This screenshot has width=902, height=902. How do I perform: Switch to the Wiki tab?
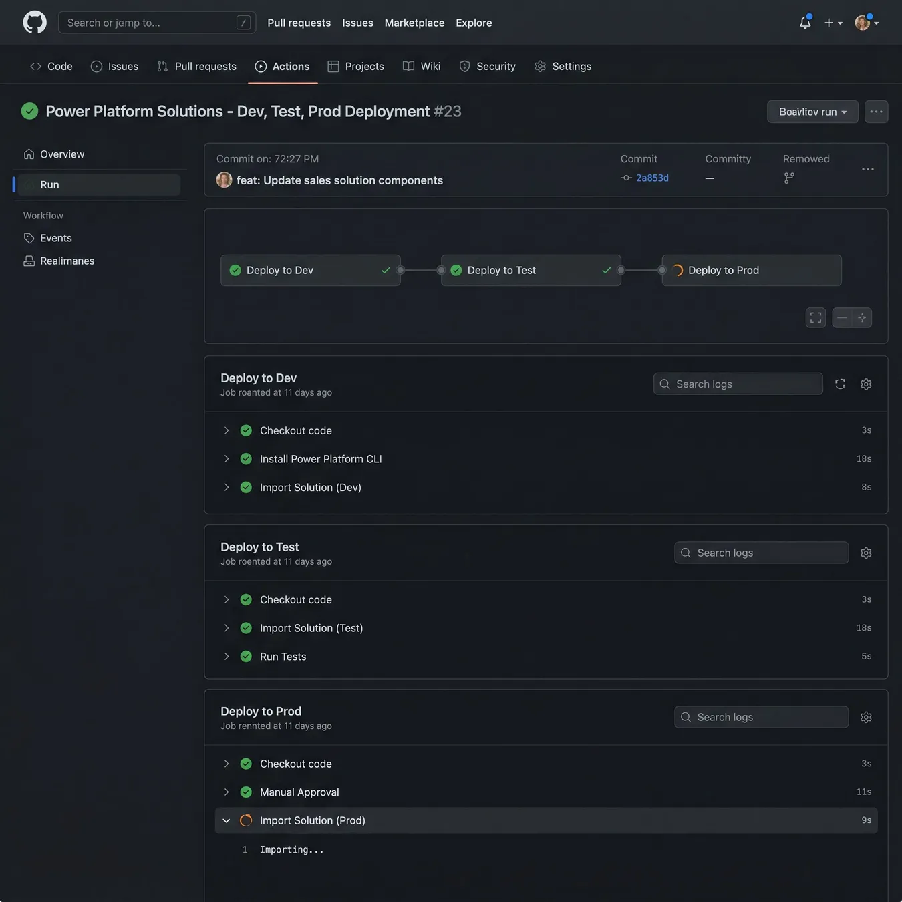(421, 66)
